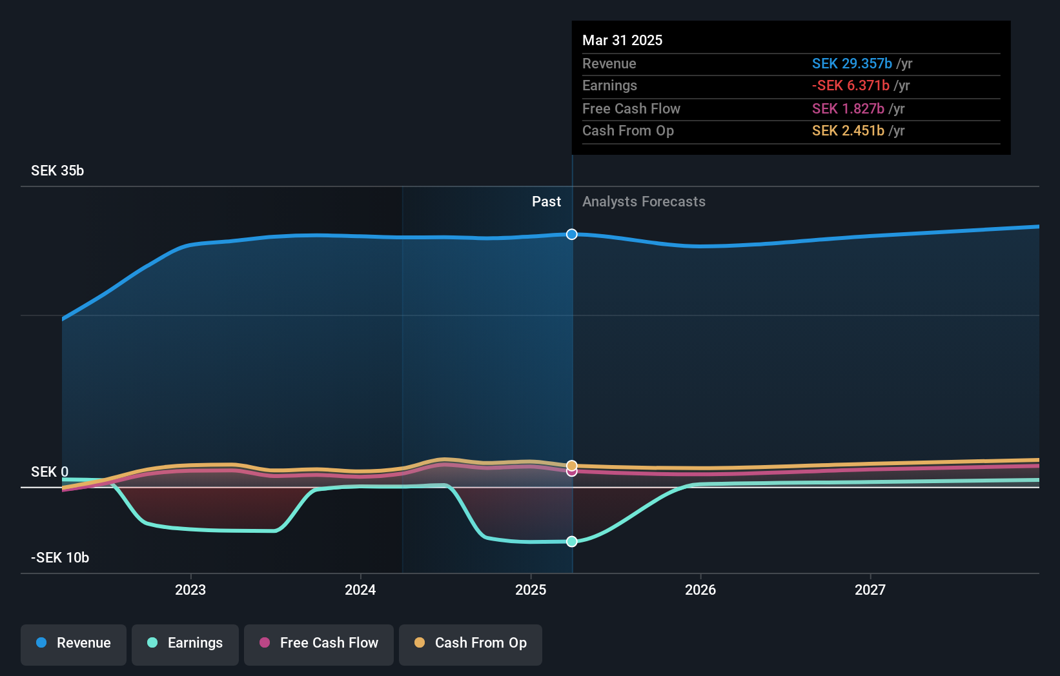Click the teal Earnings legend dot
This screenshot has height=676, width=1060.
coord(152,642)
